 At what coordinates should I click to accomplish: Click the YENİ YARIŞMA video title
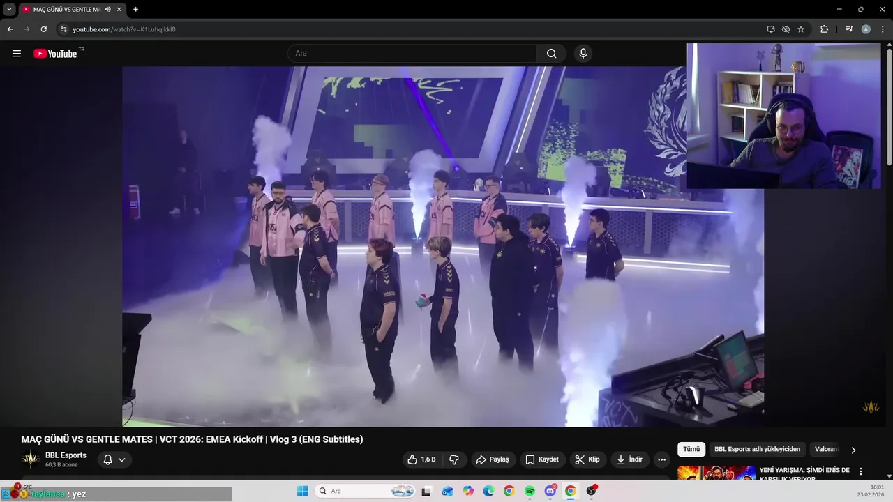(804, 474)
